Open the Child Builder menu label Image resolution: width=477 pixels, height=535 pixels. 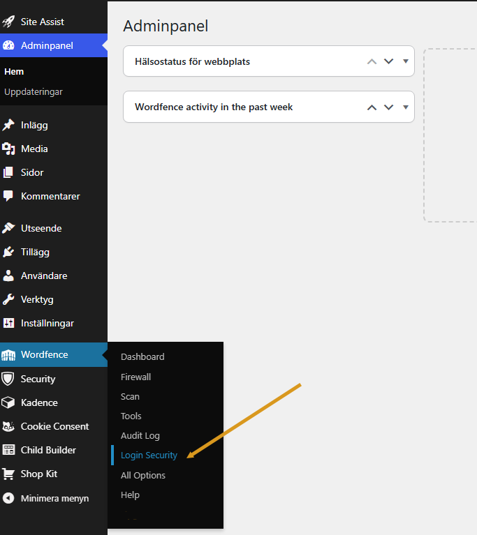(x=48, y=450)
